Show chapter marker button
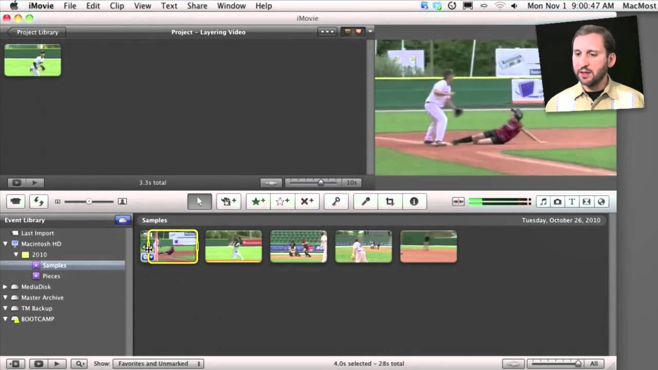This screenshot has width=658, height=370. (x=358, y=32)
